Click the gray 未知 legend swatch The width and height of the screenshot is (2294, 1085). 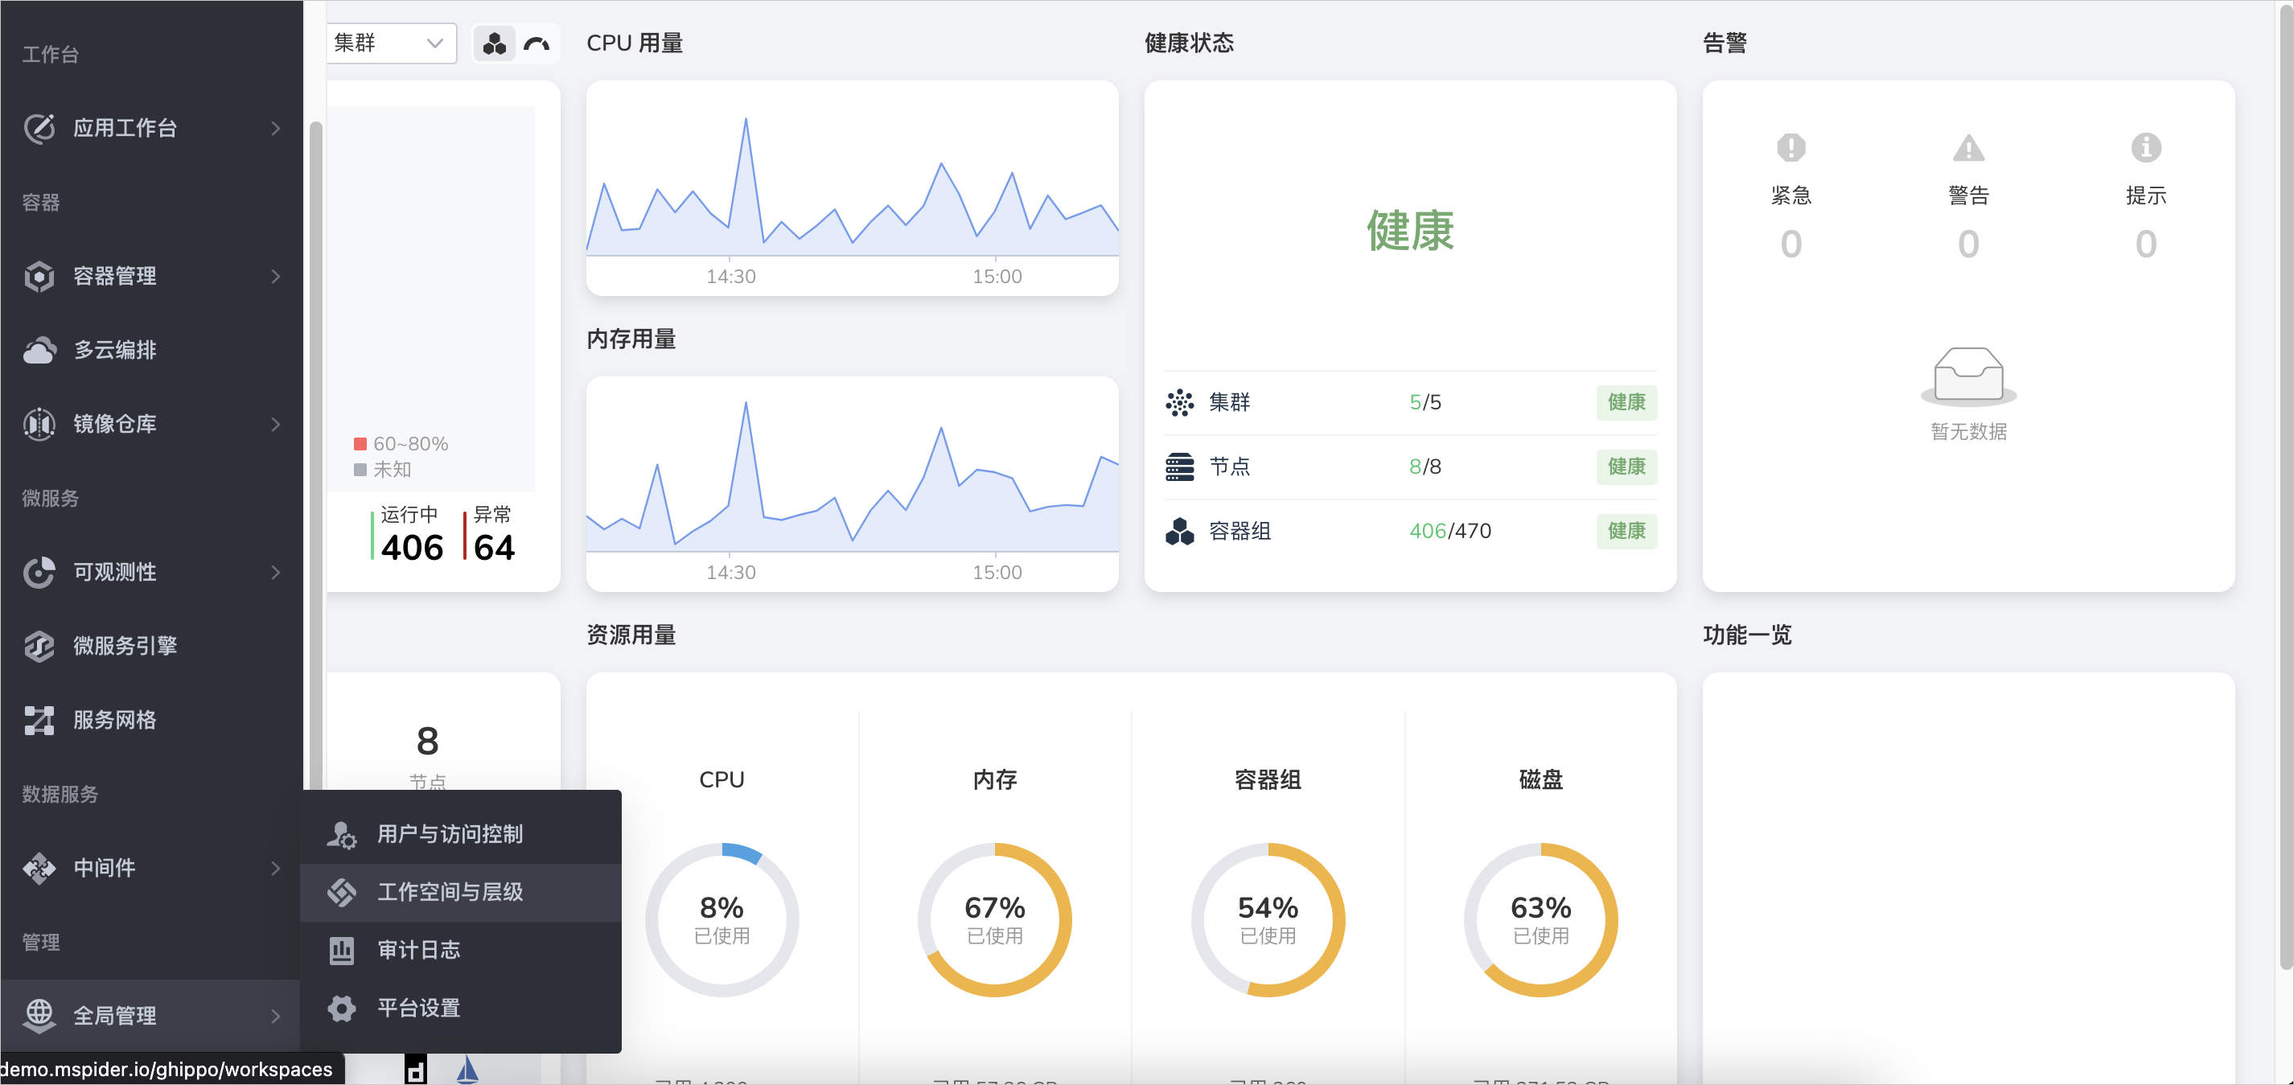pos(360,470)
